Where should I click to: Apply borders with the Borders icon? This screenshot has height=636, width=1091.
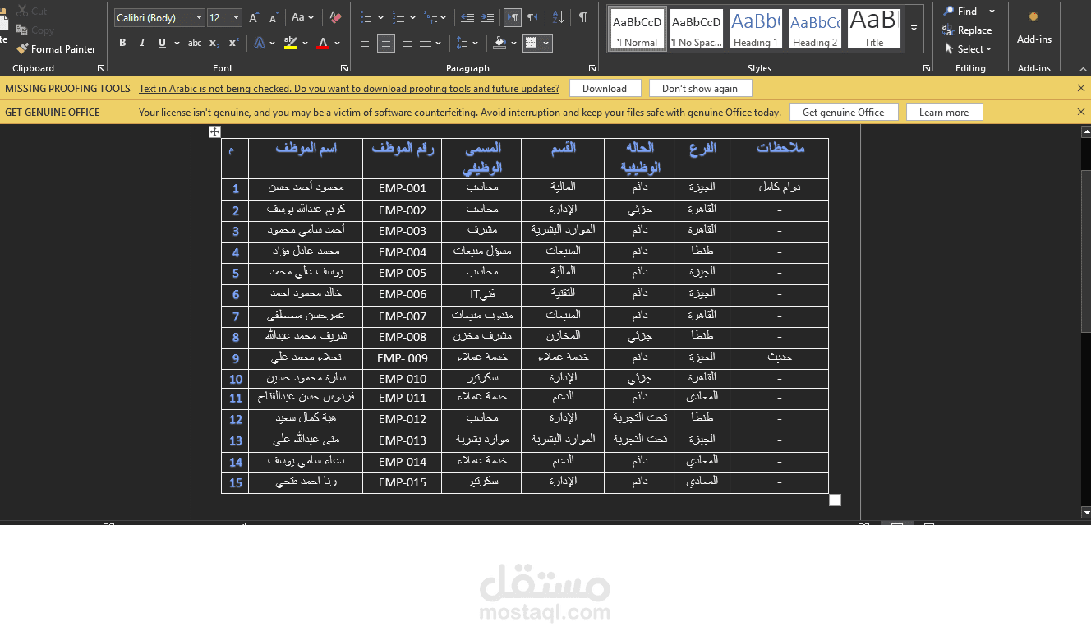(x=532, y=43)
